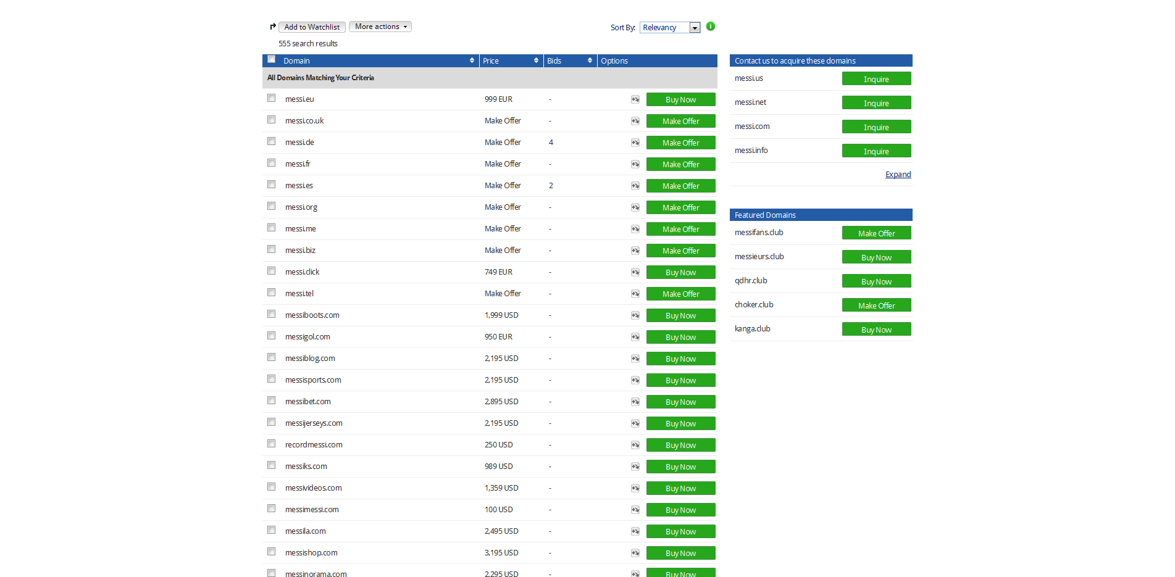This screenshot has width=1175, height=577.
Task: Click the watchlist icon for messi.eu
Action: [635, 99]
